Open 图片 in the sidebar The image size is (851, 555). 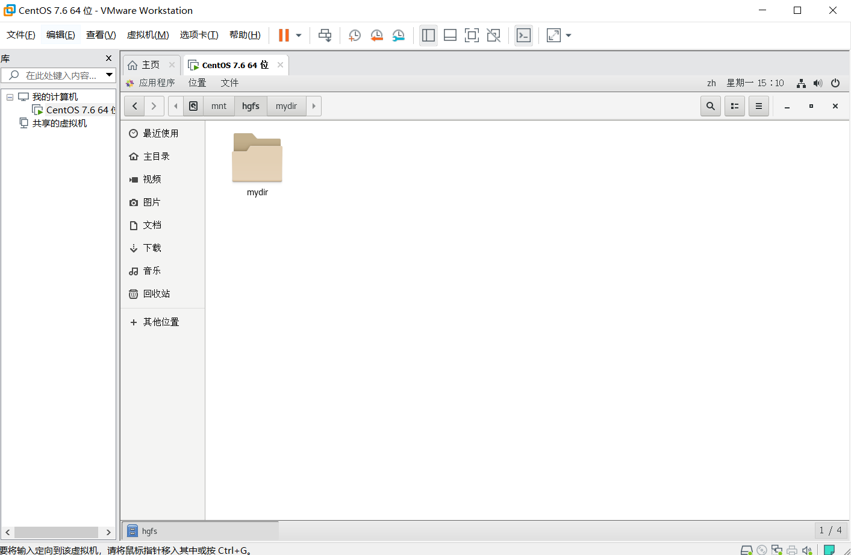click(x=163, y=202)
